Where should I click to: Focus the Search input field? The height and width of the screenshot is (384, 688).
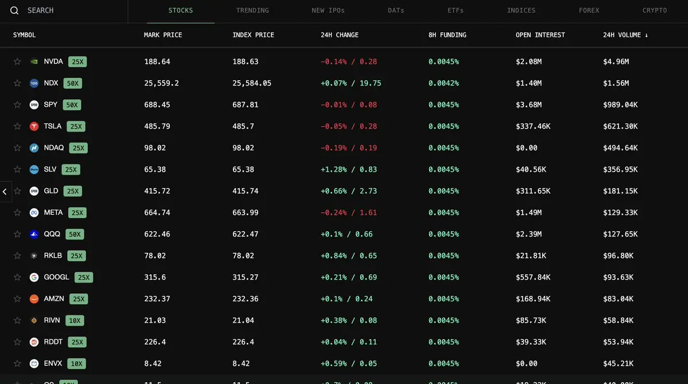point(69,10)
